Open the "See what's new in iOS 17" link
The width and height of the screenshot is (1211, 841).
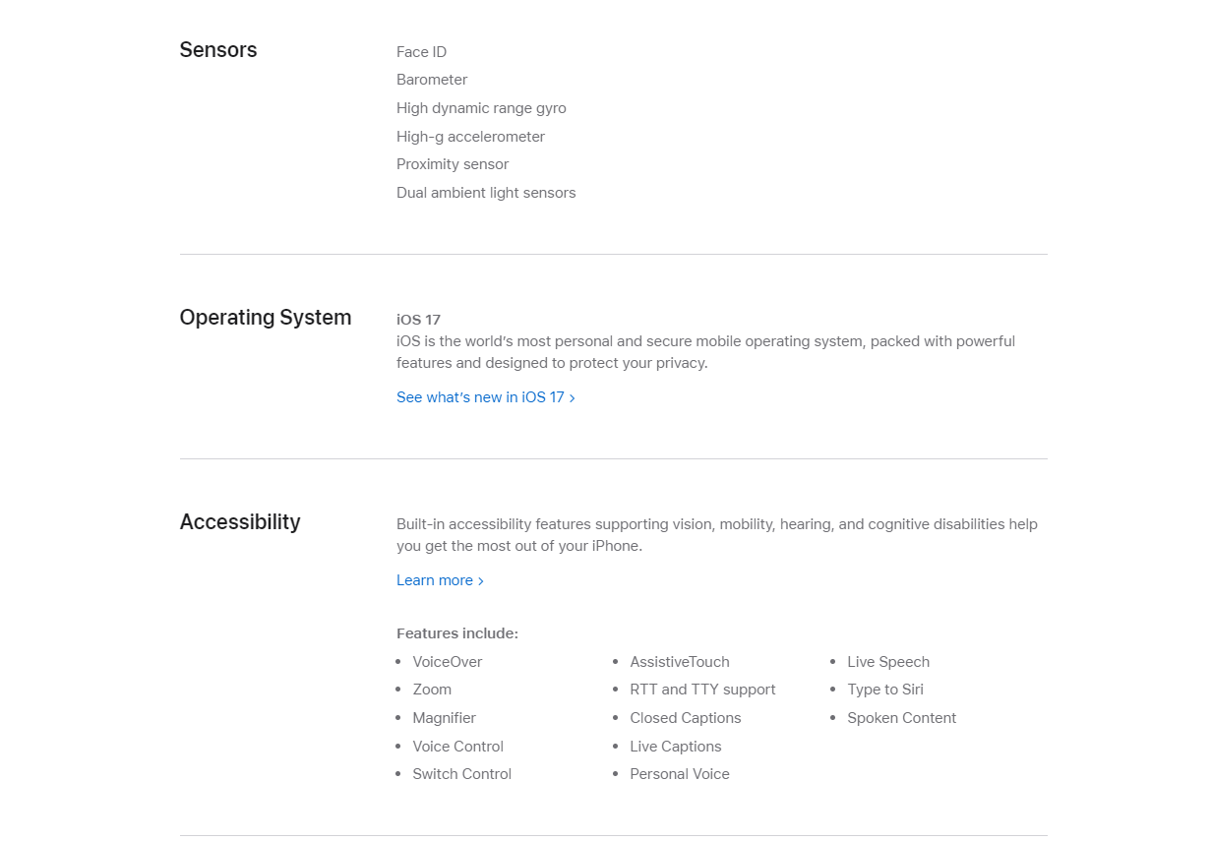[485, 397]
